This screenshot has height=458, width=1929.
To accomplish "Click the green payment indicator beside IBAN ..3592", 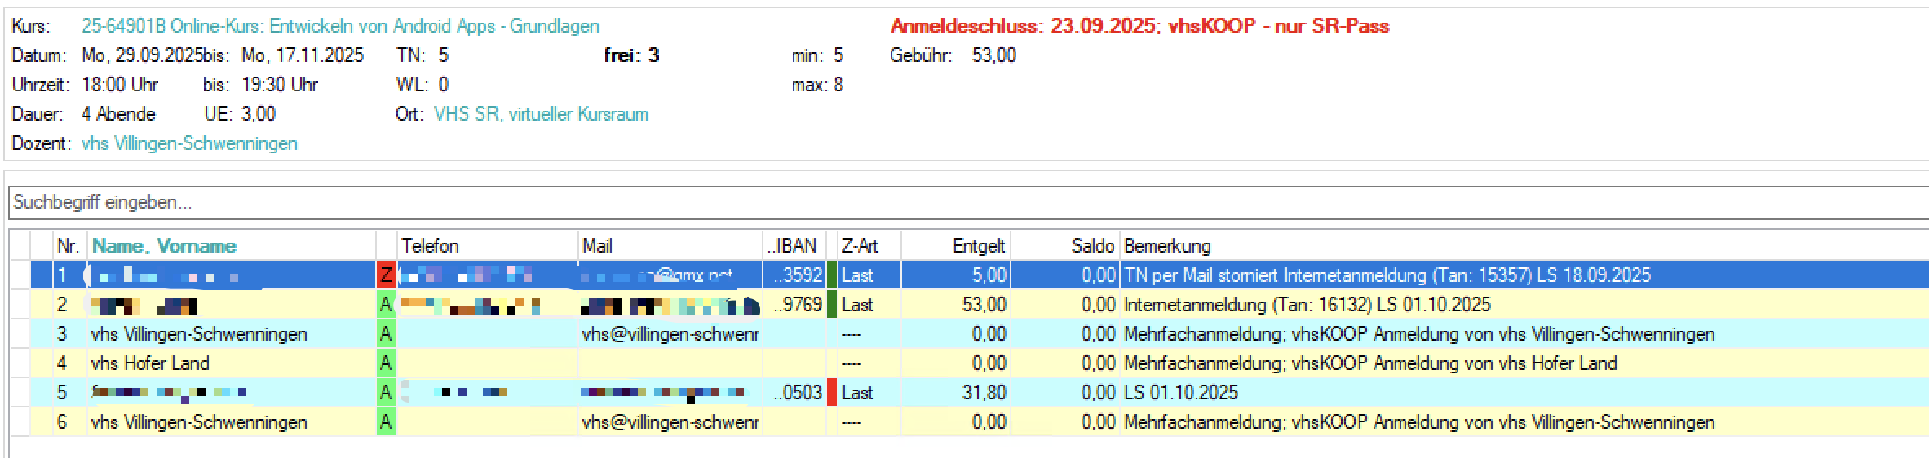I will point(832,275).
